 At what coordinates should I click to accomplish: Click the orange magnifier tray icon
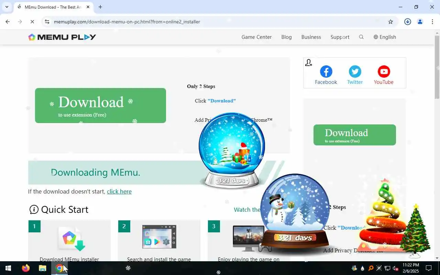coord(371,268)
